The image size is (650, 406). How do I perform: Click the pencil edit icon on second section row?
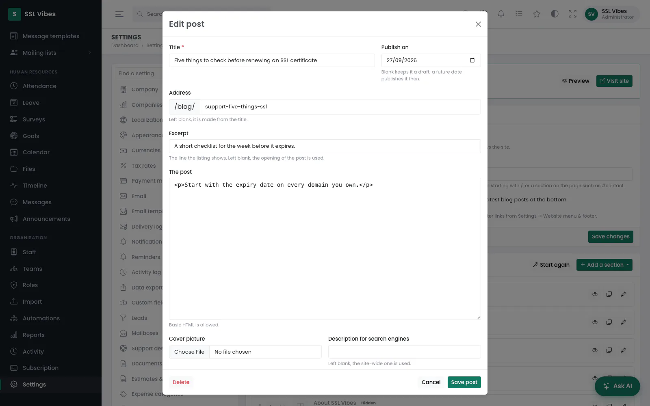(x=623, y=322)
